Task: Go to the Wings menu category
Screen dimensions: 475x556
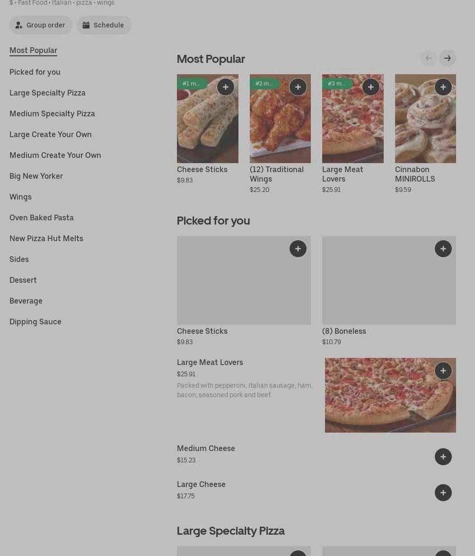Action: pos(20,197)
